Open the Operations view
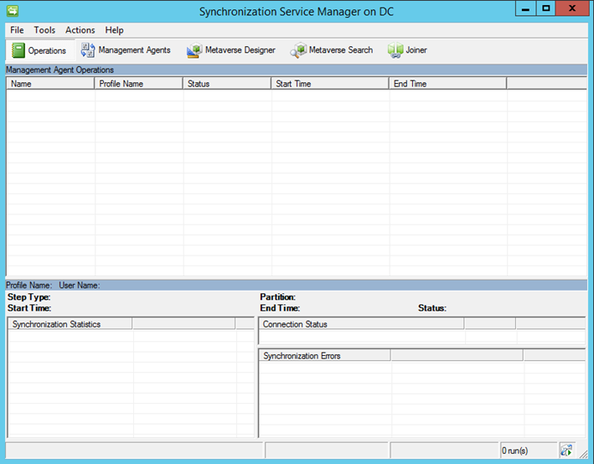594x464 pixels. (x=39, y=50)
